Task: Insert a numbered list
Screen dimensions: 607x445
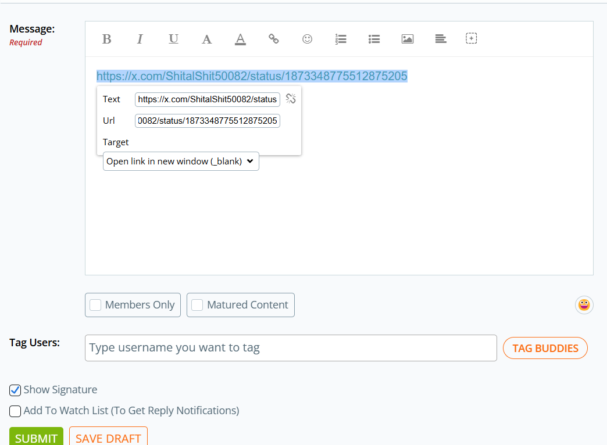Action: coord(341,39)
